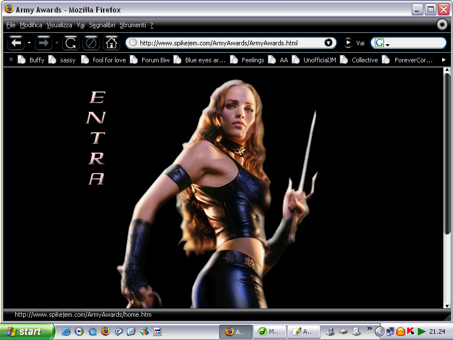Image resolution: width=453 pixels, height=340 pixels.
Task: Switch to the paint 'A..' taskbar button
Action: [304, 331]
